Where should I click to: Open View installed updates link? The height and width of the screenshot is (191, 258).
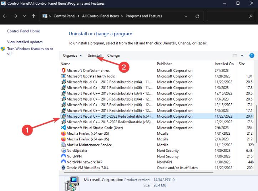click(25, 42)
